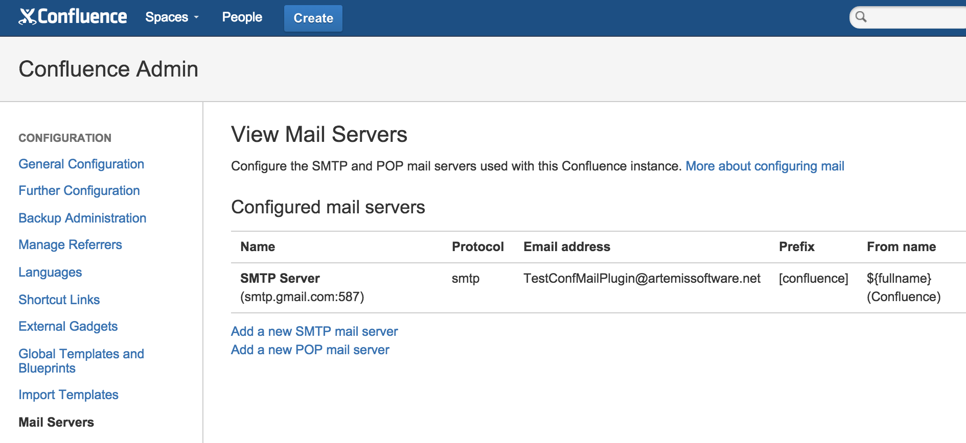
Task: Add a new SMTP mail server
Action: pyautogui.click(x=314, y=331)
